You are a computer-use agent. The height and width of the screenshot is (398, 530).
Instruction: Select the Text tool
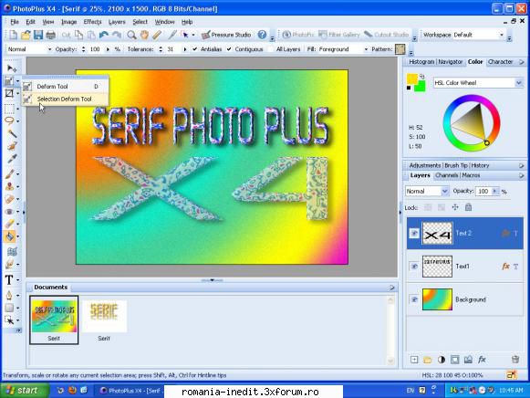coord(9,279)
